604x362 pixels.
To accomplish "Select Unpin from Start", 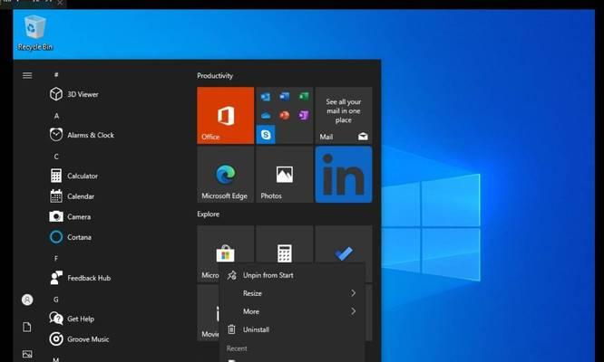I will coord(292,275).
